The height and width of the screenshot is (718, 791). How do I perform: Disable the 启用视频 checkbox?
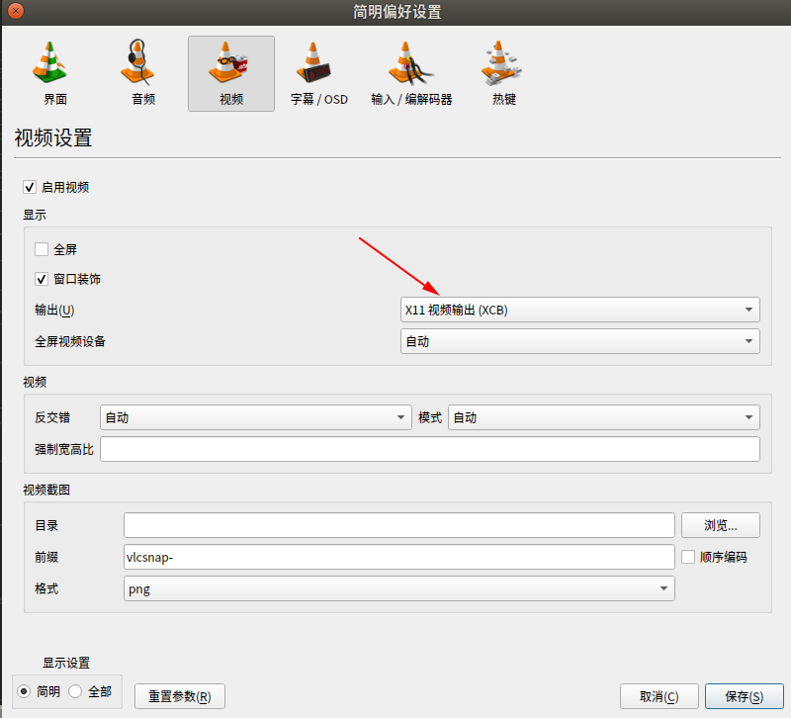29,186
